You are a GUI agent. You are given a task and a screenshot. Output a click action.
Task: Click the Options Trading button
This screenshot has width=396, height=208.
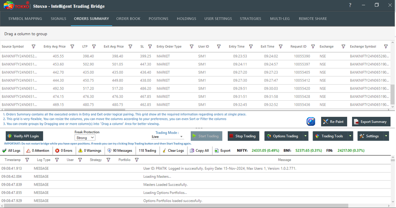tap(283, 136)
